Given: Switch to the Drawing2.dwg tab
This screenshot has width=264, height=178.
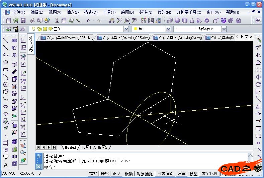Looking at the screenshot, I should [178, 38].
